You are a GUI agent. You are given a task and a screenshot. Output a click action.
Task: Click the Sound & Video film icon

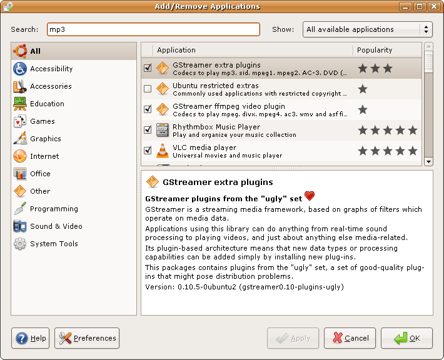[20, 226]
